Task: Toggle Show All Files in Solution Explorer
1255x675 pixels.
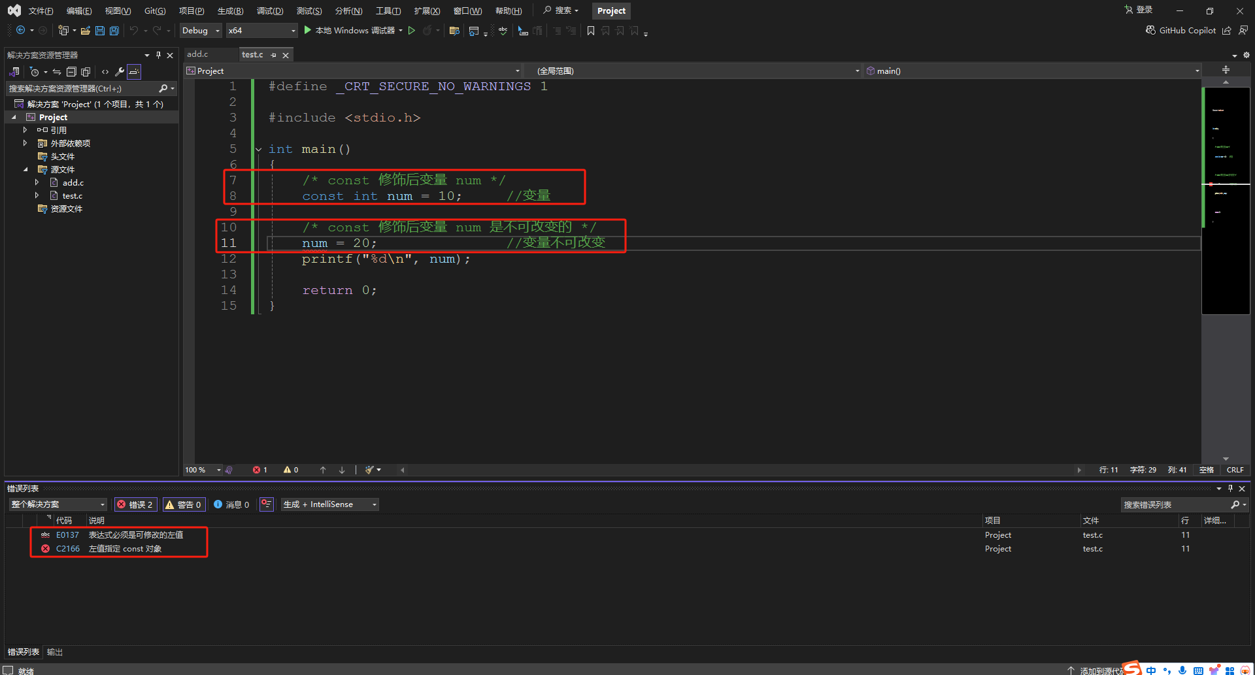Action: [x=86, y=72]
